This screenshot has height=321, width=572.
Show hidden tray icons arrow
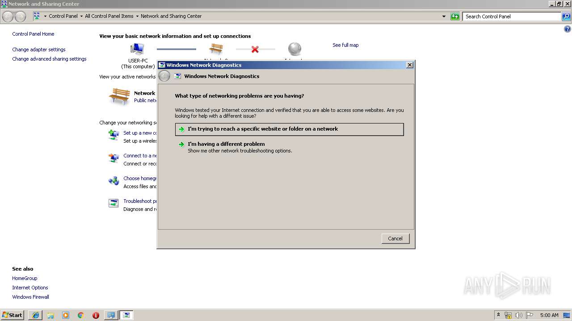(498, 315)
